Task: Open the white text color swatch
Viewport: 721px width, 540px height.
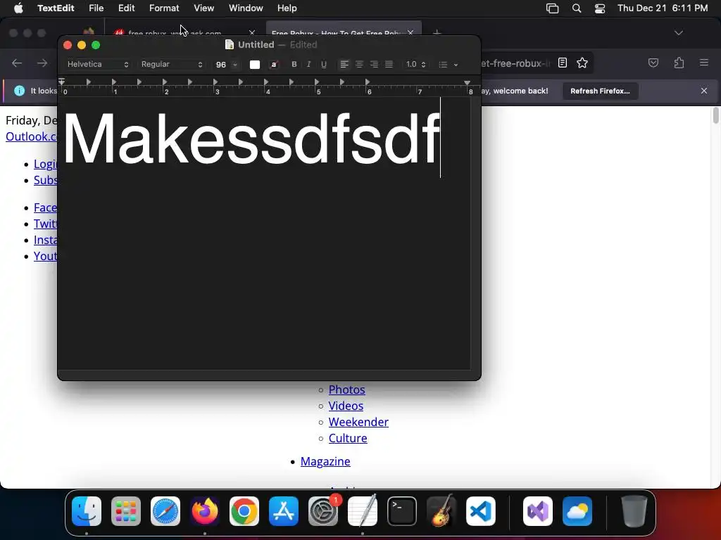Action: tap(255, 65)
